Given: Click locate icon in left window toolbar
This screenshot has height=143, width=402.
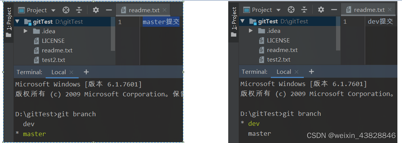Looking at the screenshot, I should (x=66, y=10).
